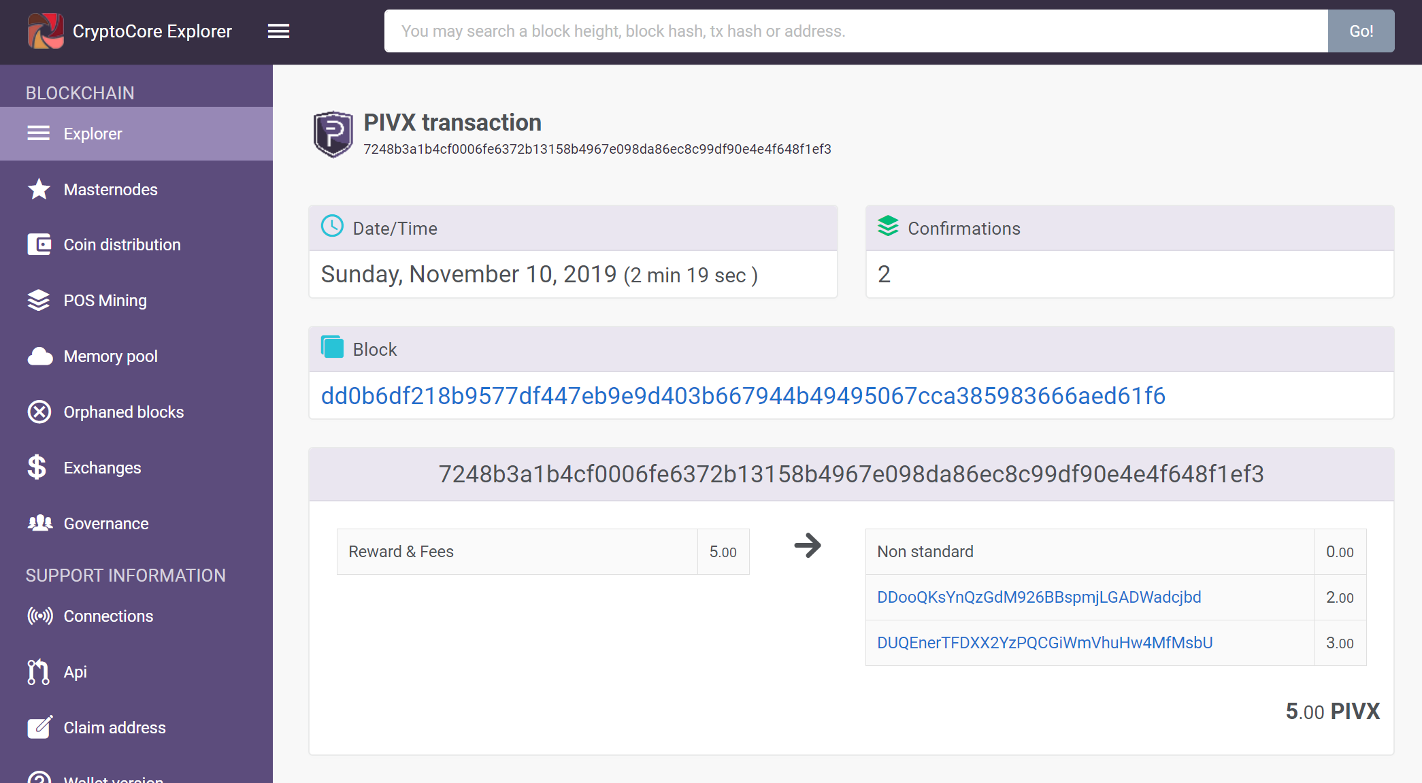Screen dimensions: 1422x783
Task: Click the Coin distribution wallet icon
Action: pos(39,244)
